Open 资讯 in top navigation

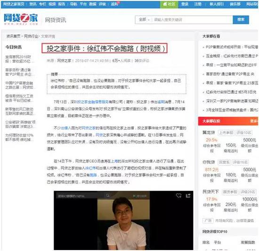[x=33, y=4]
